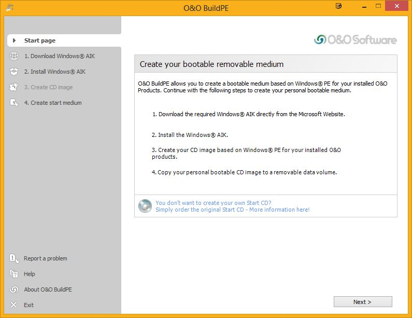412x318 pixels.
Task: Click the Next > button
Action: click(363, 302)
